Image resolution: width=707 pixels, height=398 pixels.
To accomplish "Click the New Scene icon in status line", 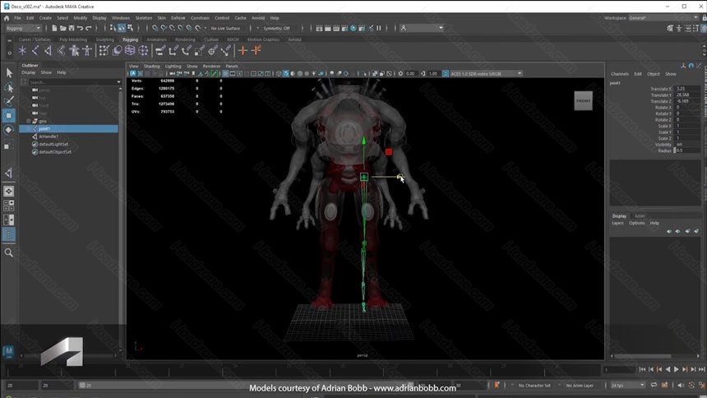I will pyautogui.click(x=54, y=28).
